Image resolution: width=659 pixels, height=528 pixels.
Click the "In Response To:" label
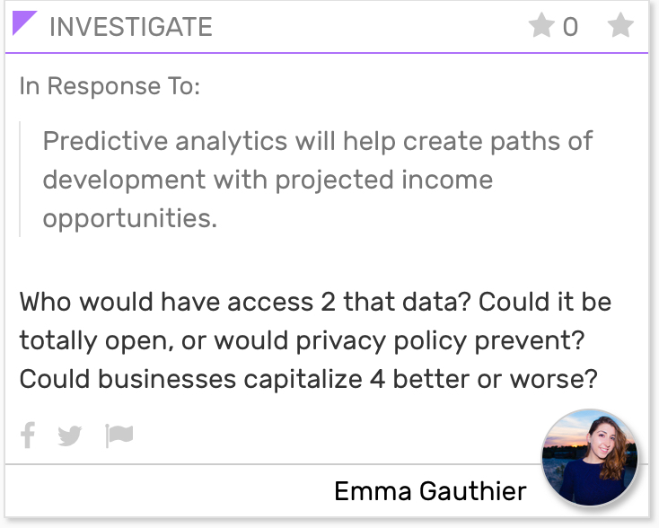tap(110, 86)
